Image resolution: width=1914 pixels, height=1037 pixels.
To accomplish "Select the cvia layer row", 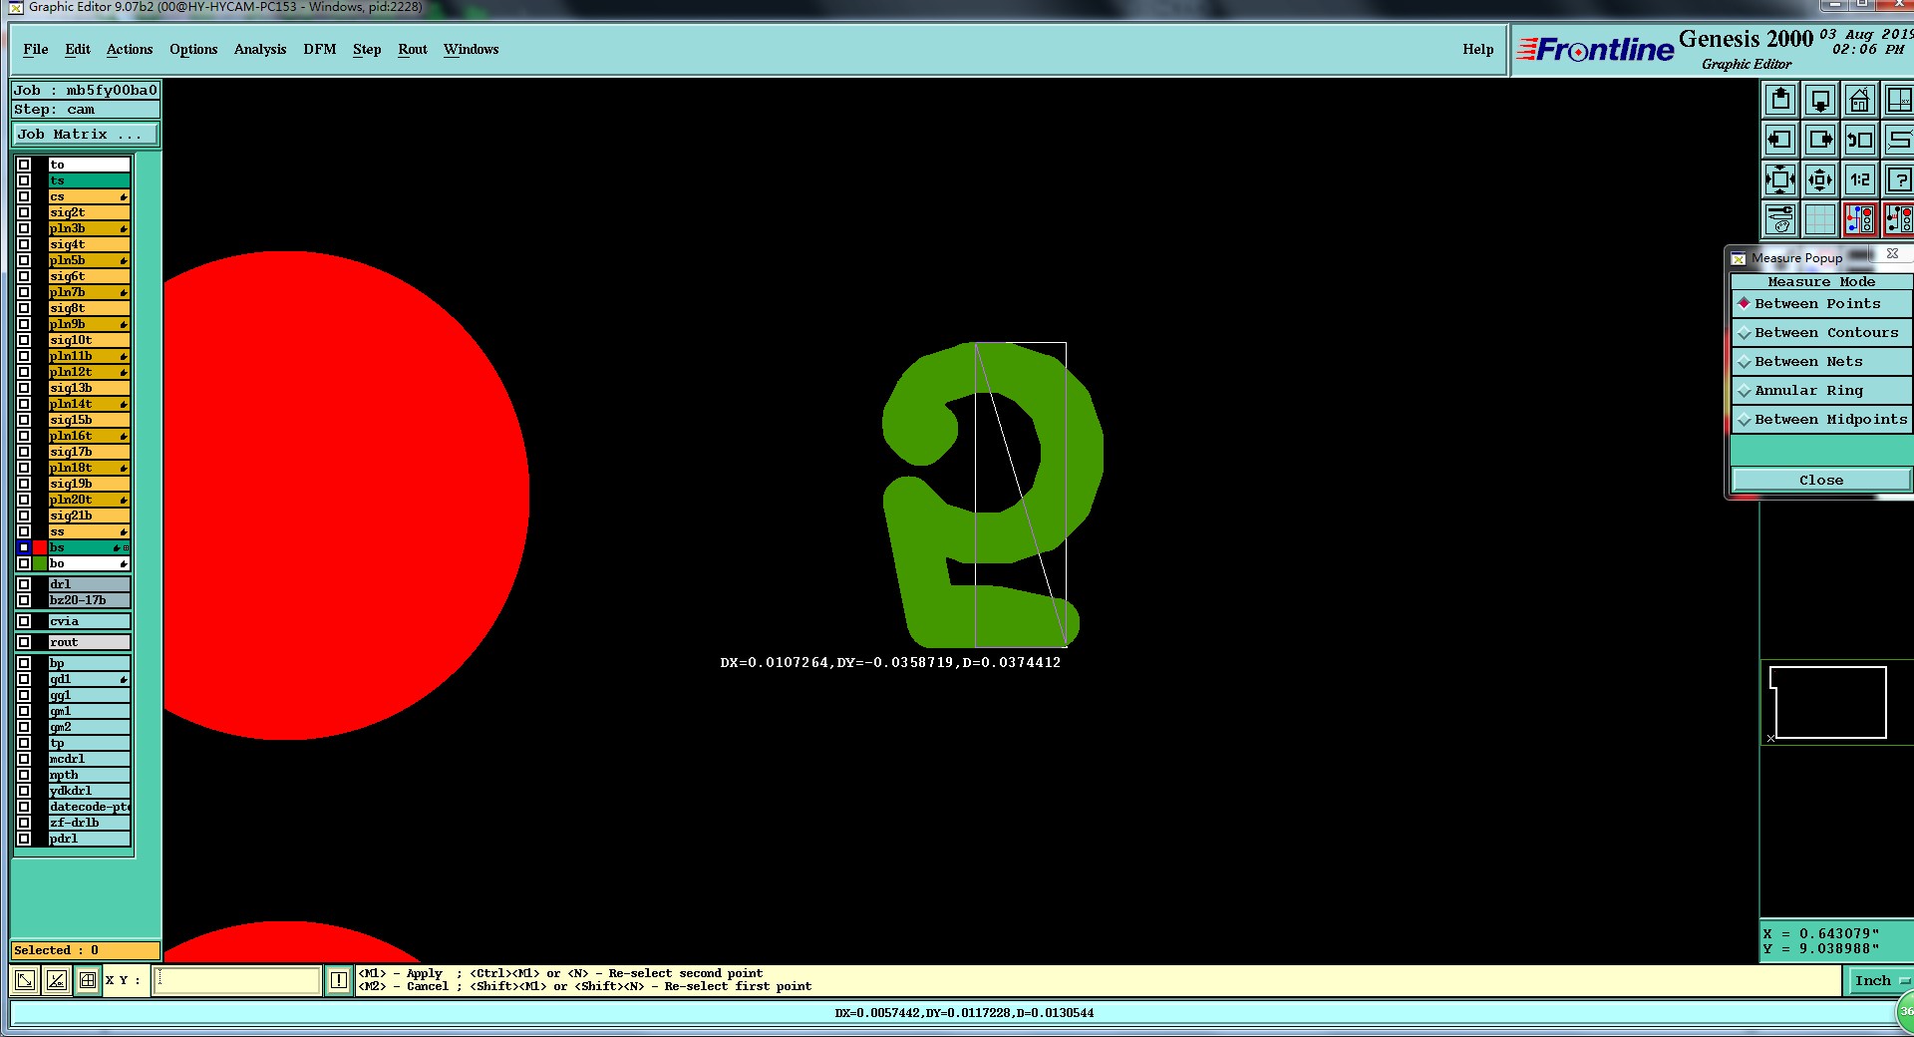I will pyautogui.click(x=89, y=621).
